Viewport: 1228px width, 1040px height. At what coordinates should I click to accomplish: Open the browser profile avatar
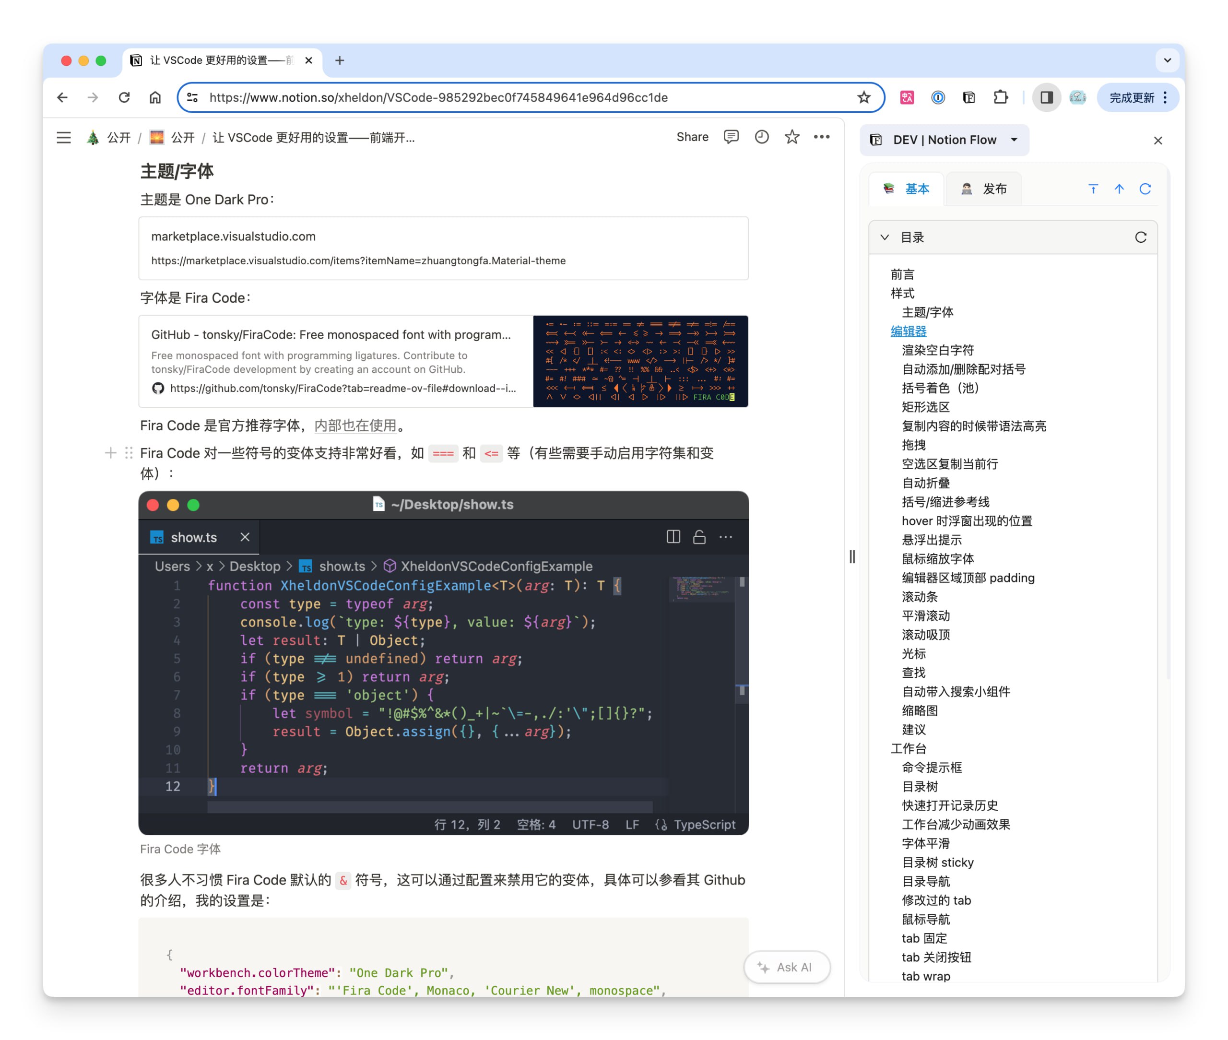click(x=1078, y=98)
